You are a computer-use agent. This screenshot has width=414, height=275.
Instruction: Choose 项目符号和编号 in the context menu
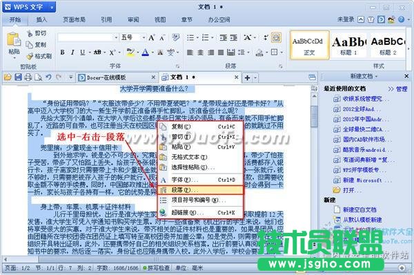pyautogui.click(x=200, y=200)
